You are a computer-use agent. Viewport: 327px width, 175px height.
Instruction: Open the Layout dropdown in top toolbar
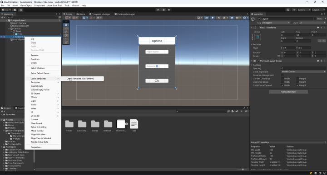coord(318,10)
